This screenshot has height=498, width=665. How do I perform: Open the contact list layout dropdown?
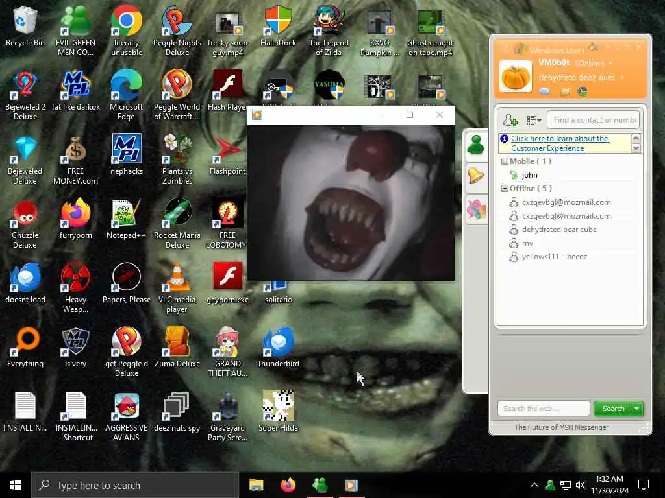click(534, 121)
